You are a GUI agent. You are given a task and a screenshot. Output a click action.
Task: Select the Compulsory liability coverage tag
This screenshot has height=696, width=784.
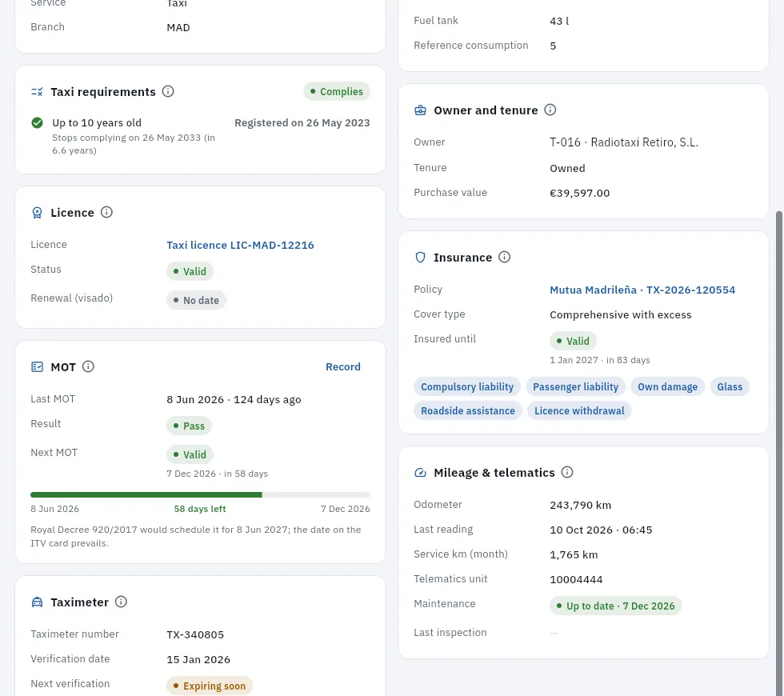(x=467, y=387)
